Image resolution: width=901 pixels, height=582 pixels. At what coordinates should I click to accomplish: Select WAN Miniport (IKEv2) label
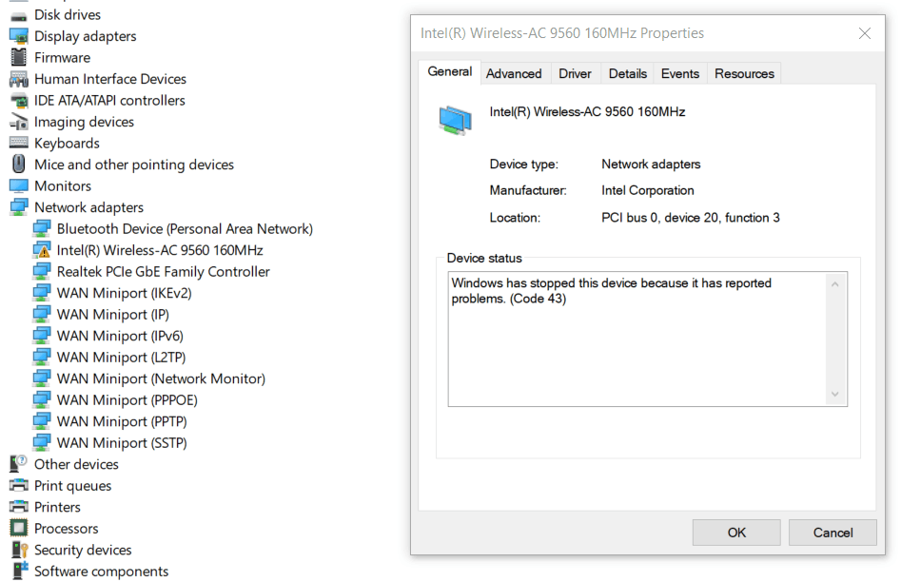(124, 293)
